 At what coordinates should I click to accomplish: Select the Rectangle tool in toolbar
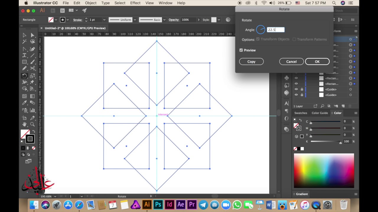point(25,62)
